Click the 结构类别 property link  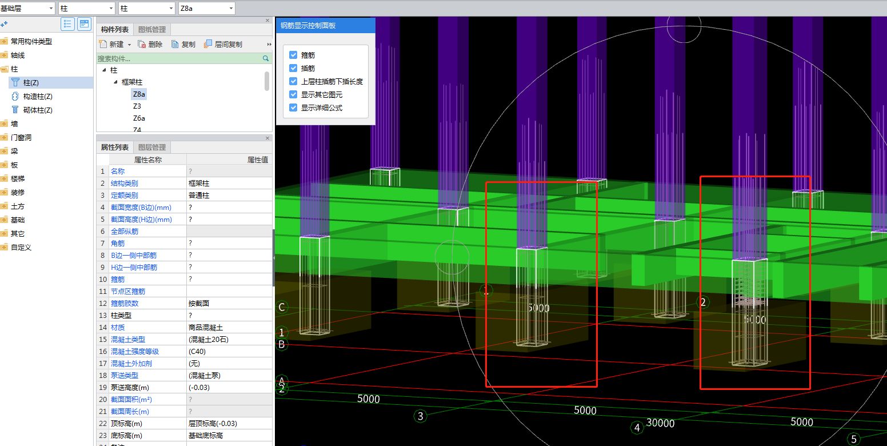pyautogui.click(x=124, y=184)
